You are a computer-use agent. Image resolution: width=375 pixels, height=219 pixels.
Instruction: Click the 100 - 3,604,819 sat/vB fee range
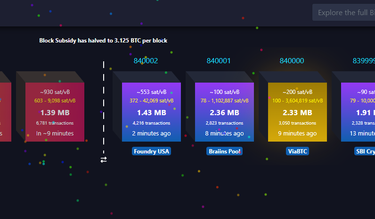(298, 101)
